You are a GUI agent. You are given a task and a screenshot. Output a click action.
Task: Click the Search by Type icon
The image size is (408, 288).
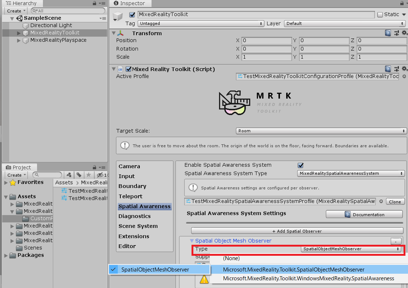tap(69, 175)
